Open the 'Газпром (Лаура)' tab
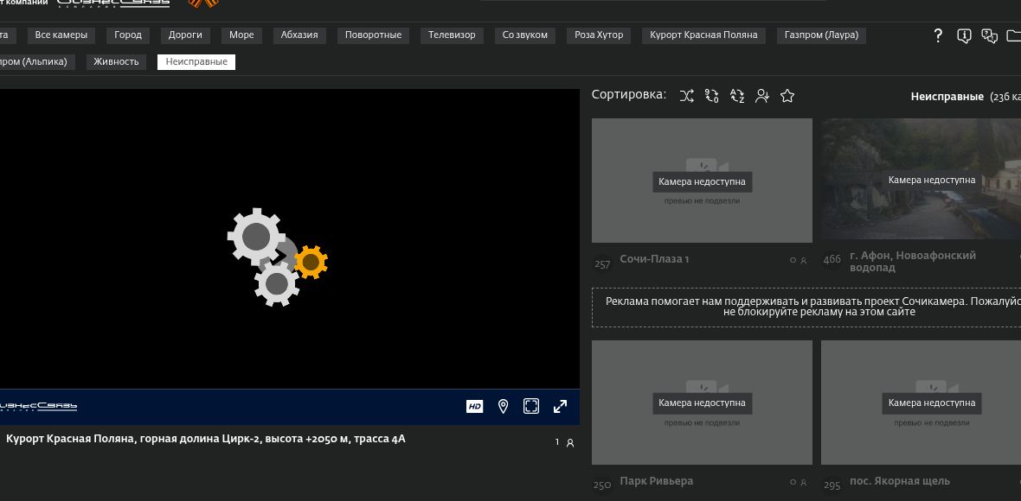The height and width of the screenshot is (501, 1021). tap(822, 35)
